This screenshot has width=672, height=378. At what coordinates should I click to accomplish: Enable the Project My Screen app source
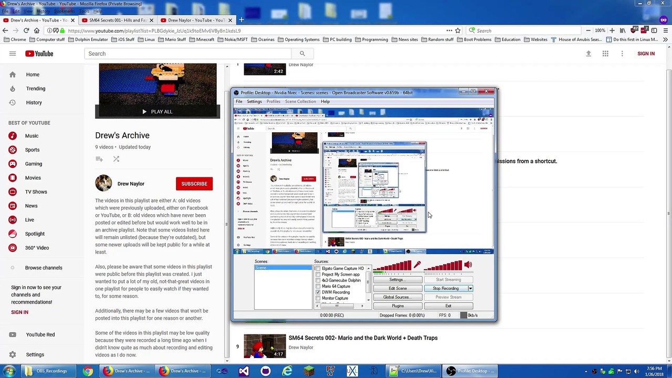pos(318,275)
